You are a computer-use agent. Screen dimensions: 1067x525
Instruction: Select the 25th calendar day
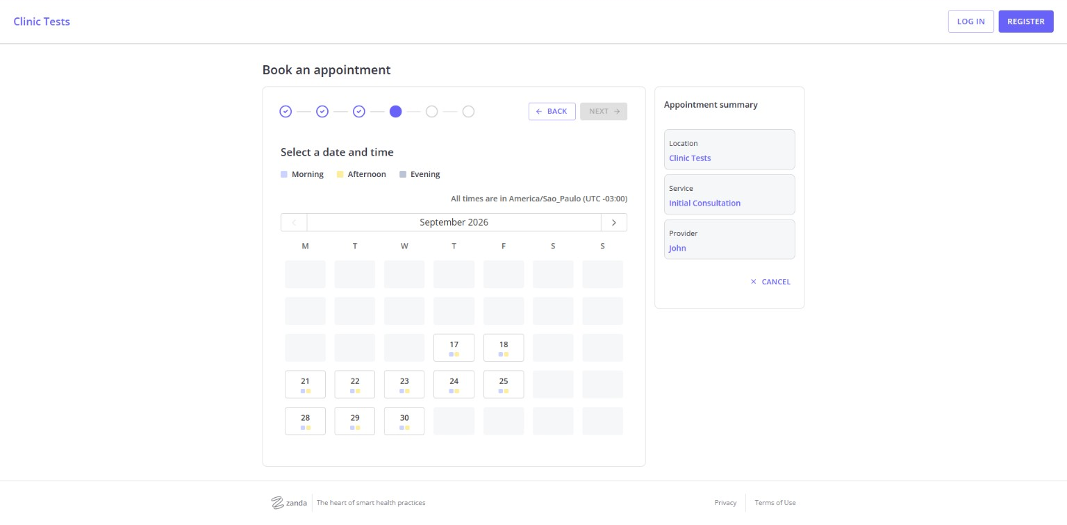(504, 385)
